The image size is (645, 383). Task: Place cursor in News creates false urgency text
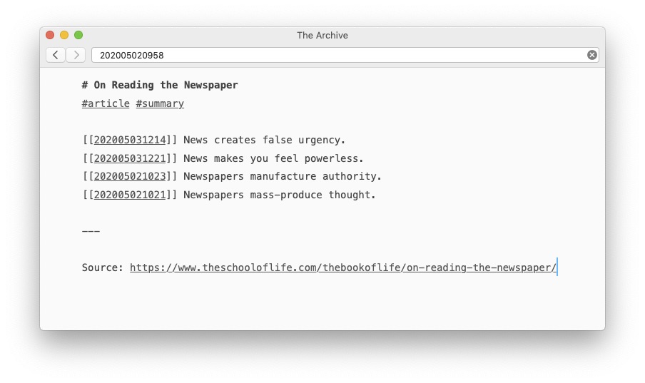point(264,140)
